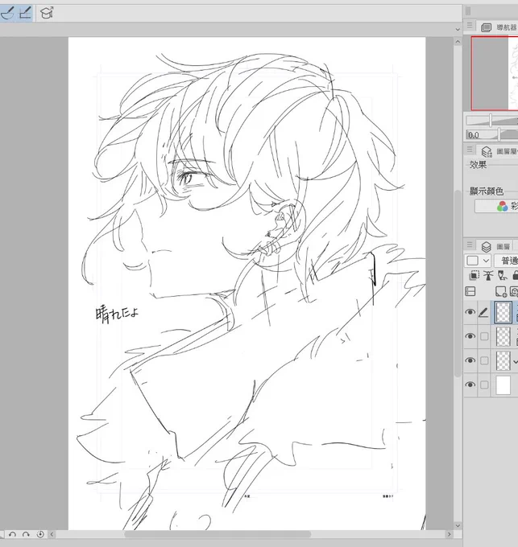Click the Navigator canvas preview thumbnail

click(x=495, y=73)
